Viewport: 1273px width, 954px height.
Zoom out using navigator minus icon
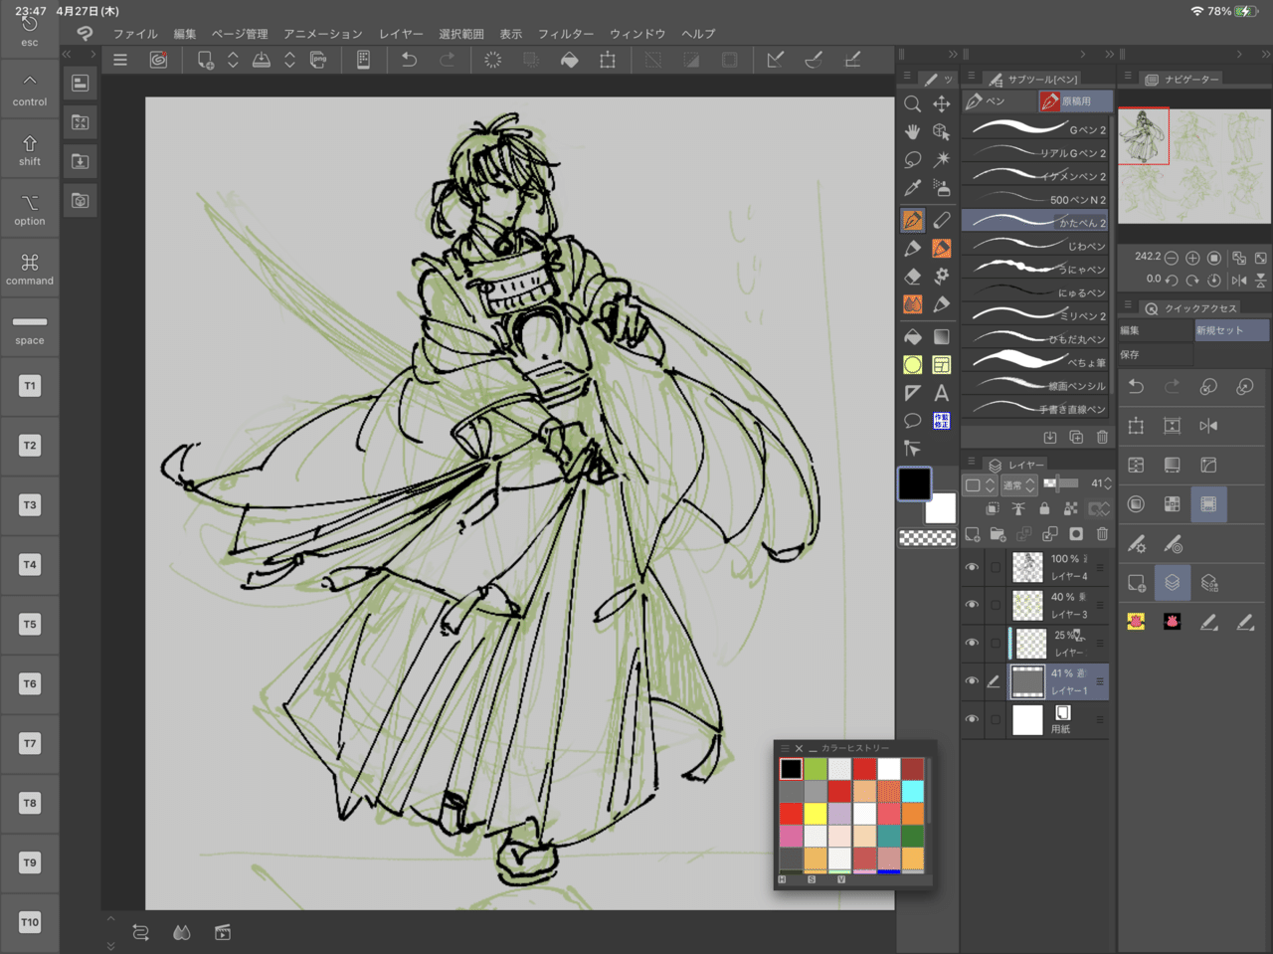click(x=1172, y=258)
